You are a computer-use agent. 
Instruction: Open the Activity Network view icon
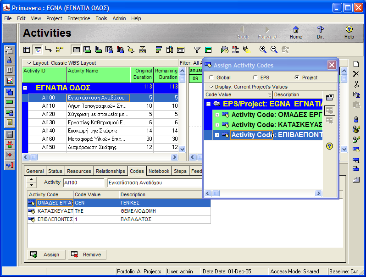click(60, 50)
